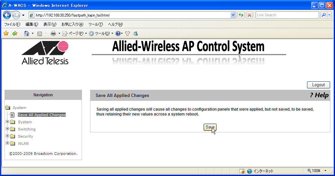Click the Security folder icon
Screen dimensions: 335x176
pyautogui.click(x=13, y=136)
